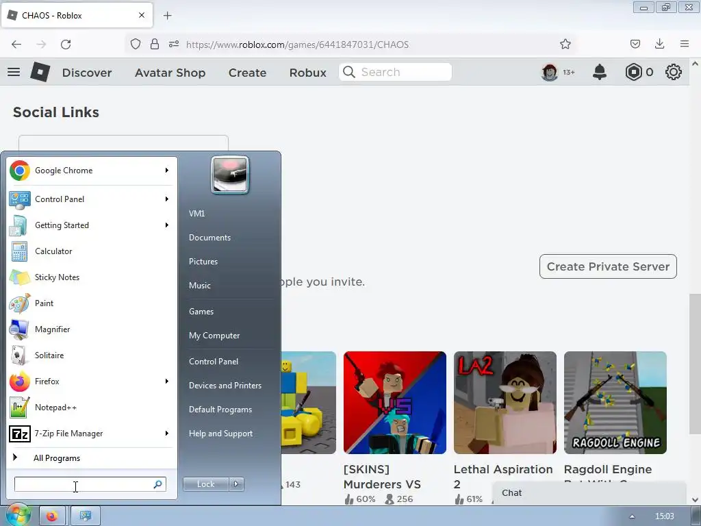Open the Roblox Chat bar
The width and height of the screenshot is (701, 526).
coord(589,493)
